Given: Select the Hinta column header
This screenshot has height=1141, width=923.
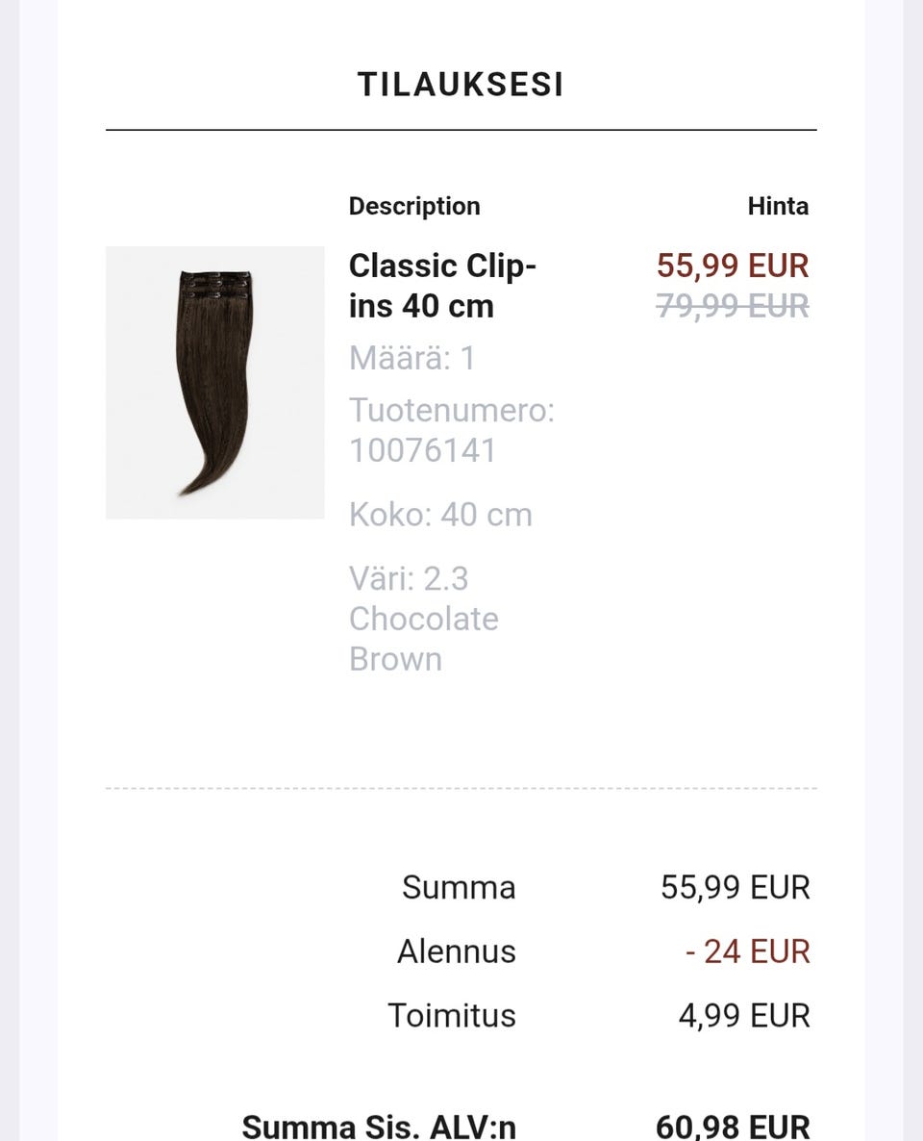Looking at the screenshot, I should point(778,206).
